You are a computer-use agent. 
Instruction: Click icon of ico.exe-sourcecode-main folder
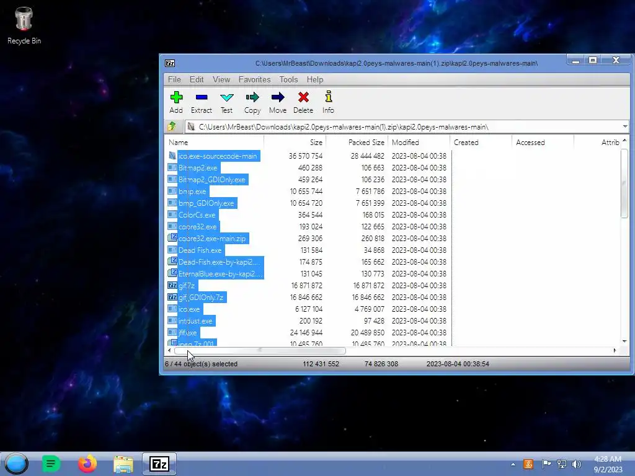172,156
